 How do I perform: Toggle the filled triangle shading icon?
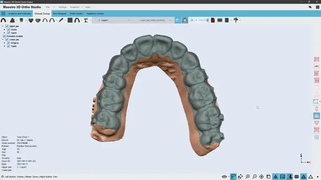[x=304, y=177]
